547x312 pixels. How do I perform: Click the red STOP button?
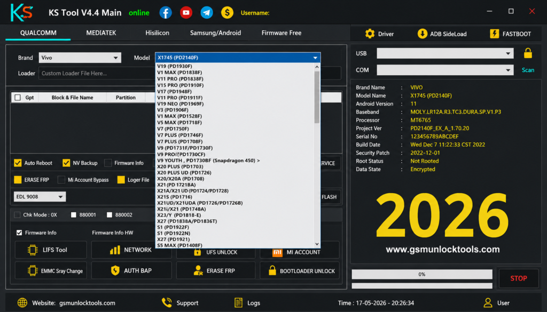click(518, 278)
